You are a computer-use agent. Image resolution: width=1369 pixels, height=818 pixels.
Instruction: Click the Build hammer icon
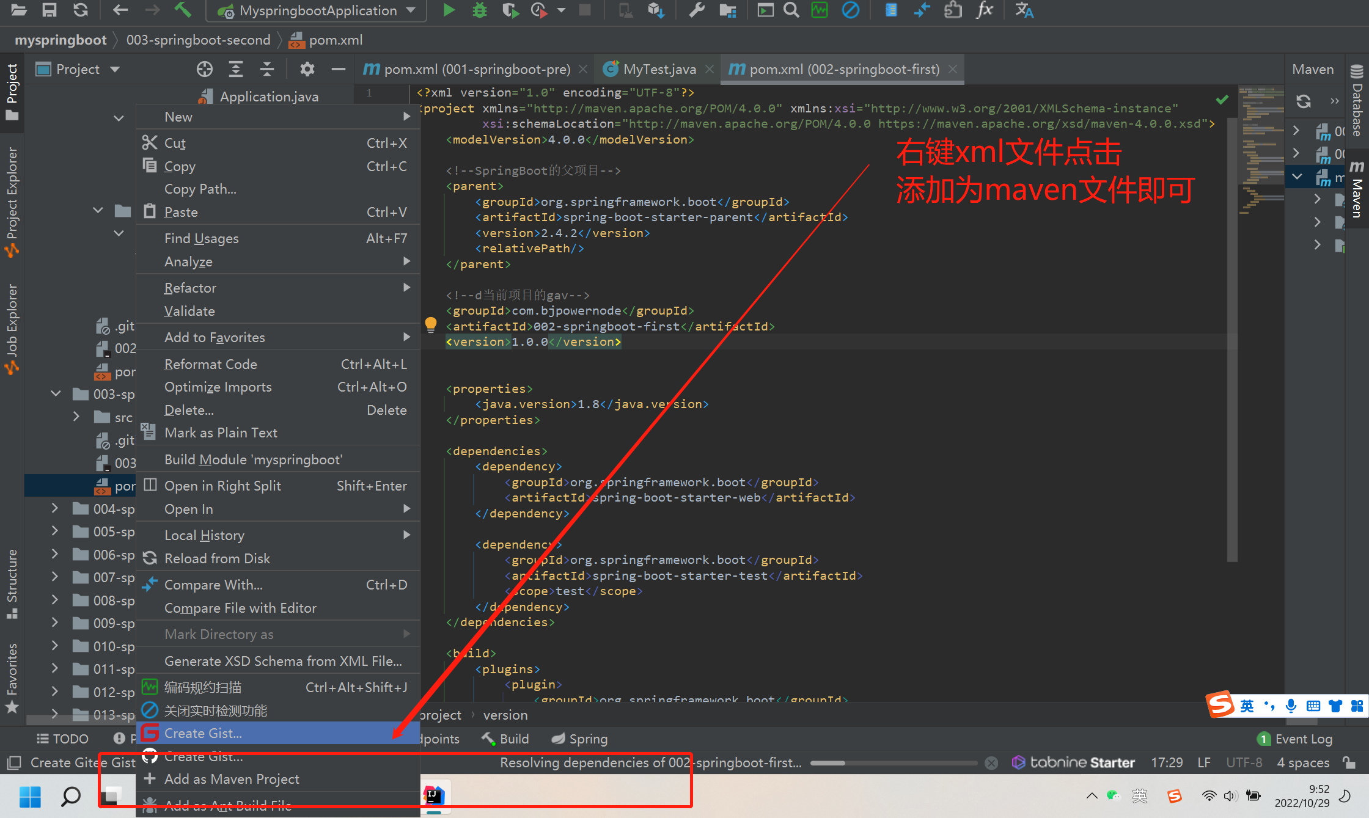(182, 10)
